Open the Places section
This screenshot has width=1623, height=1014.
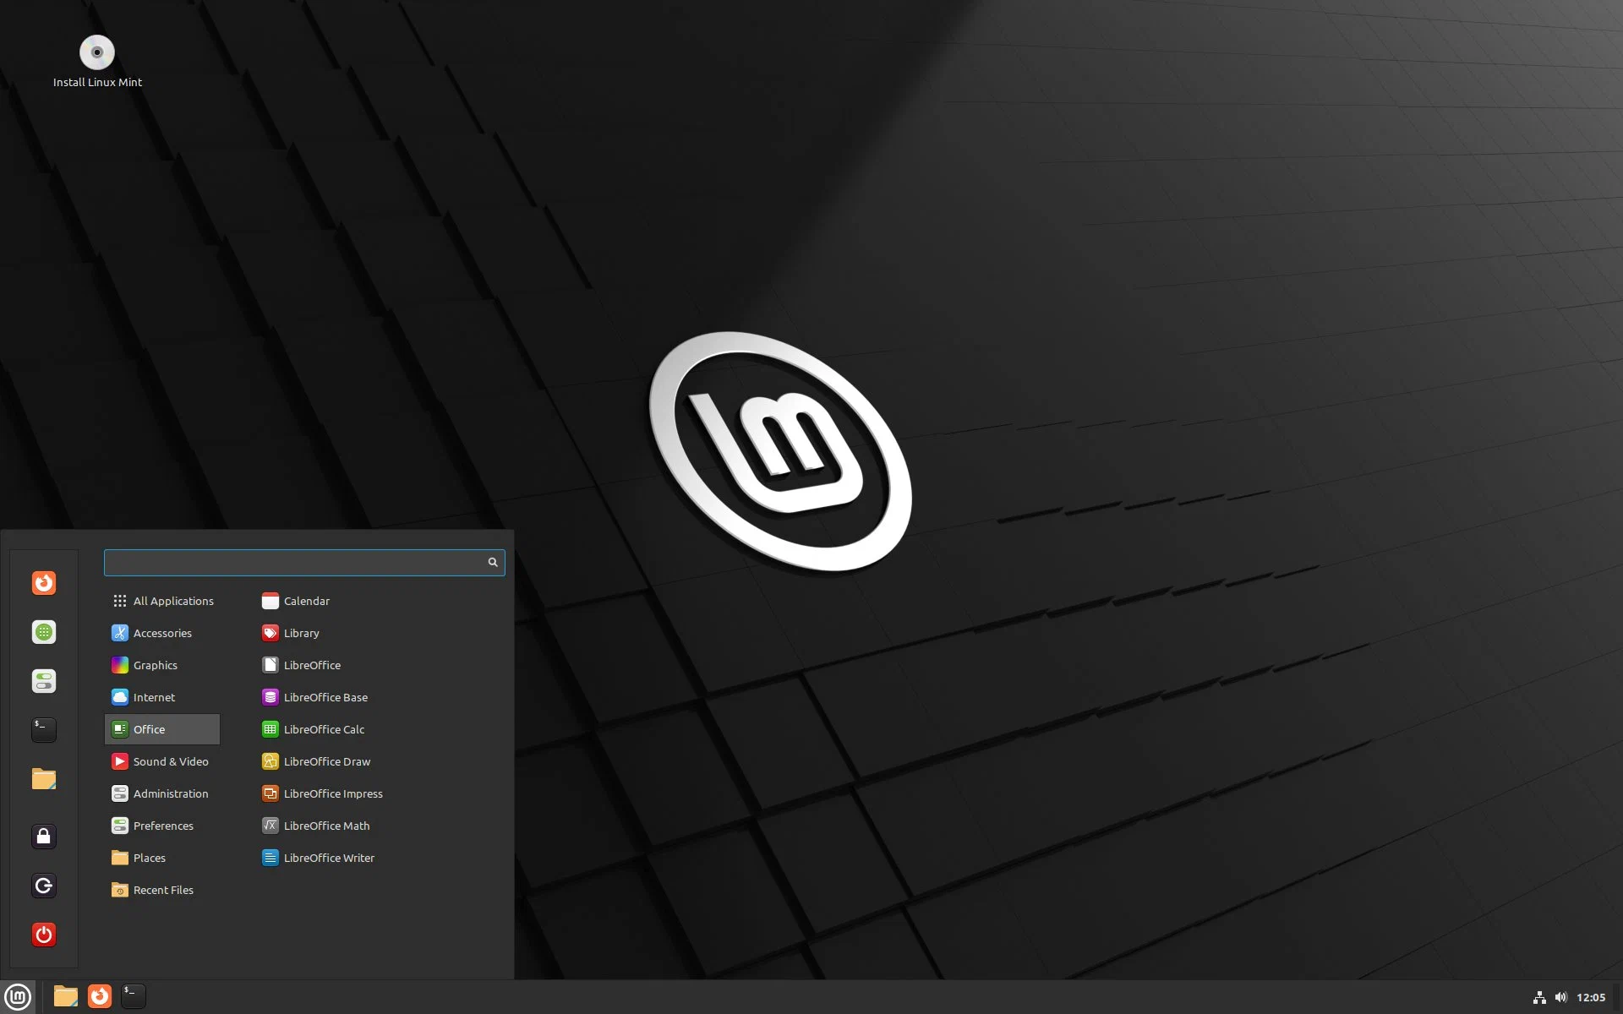150,856
